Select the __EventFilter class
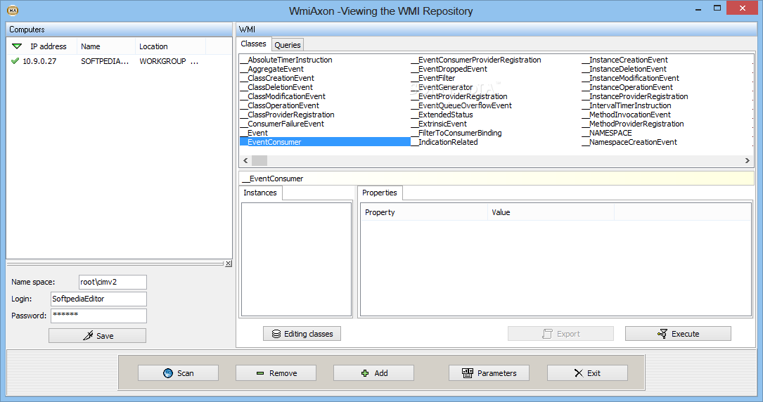Image resolution: width=763 pixels, height=402 pixels. pos(433,78)
